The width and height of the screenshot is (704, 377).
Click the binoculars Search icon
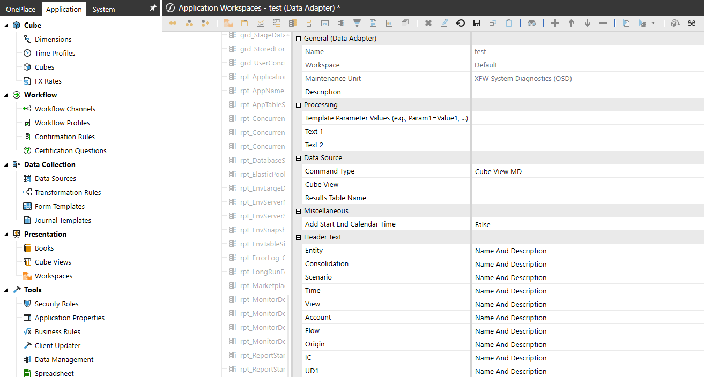pos(531,23)
